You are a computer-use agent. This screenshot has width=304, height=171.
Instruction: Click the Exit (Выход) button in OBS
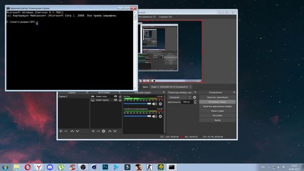[218, 120]
